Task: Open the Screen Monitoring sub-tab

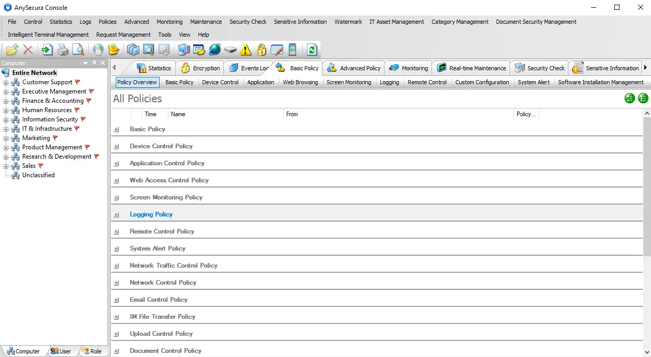Action: pyautogui.click(x=349, y=82)
